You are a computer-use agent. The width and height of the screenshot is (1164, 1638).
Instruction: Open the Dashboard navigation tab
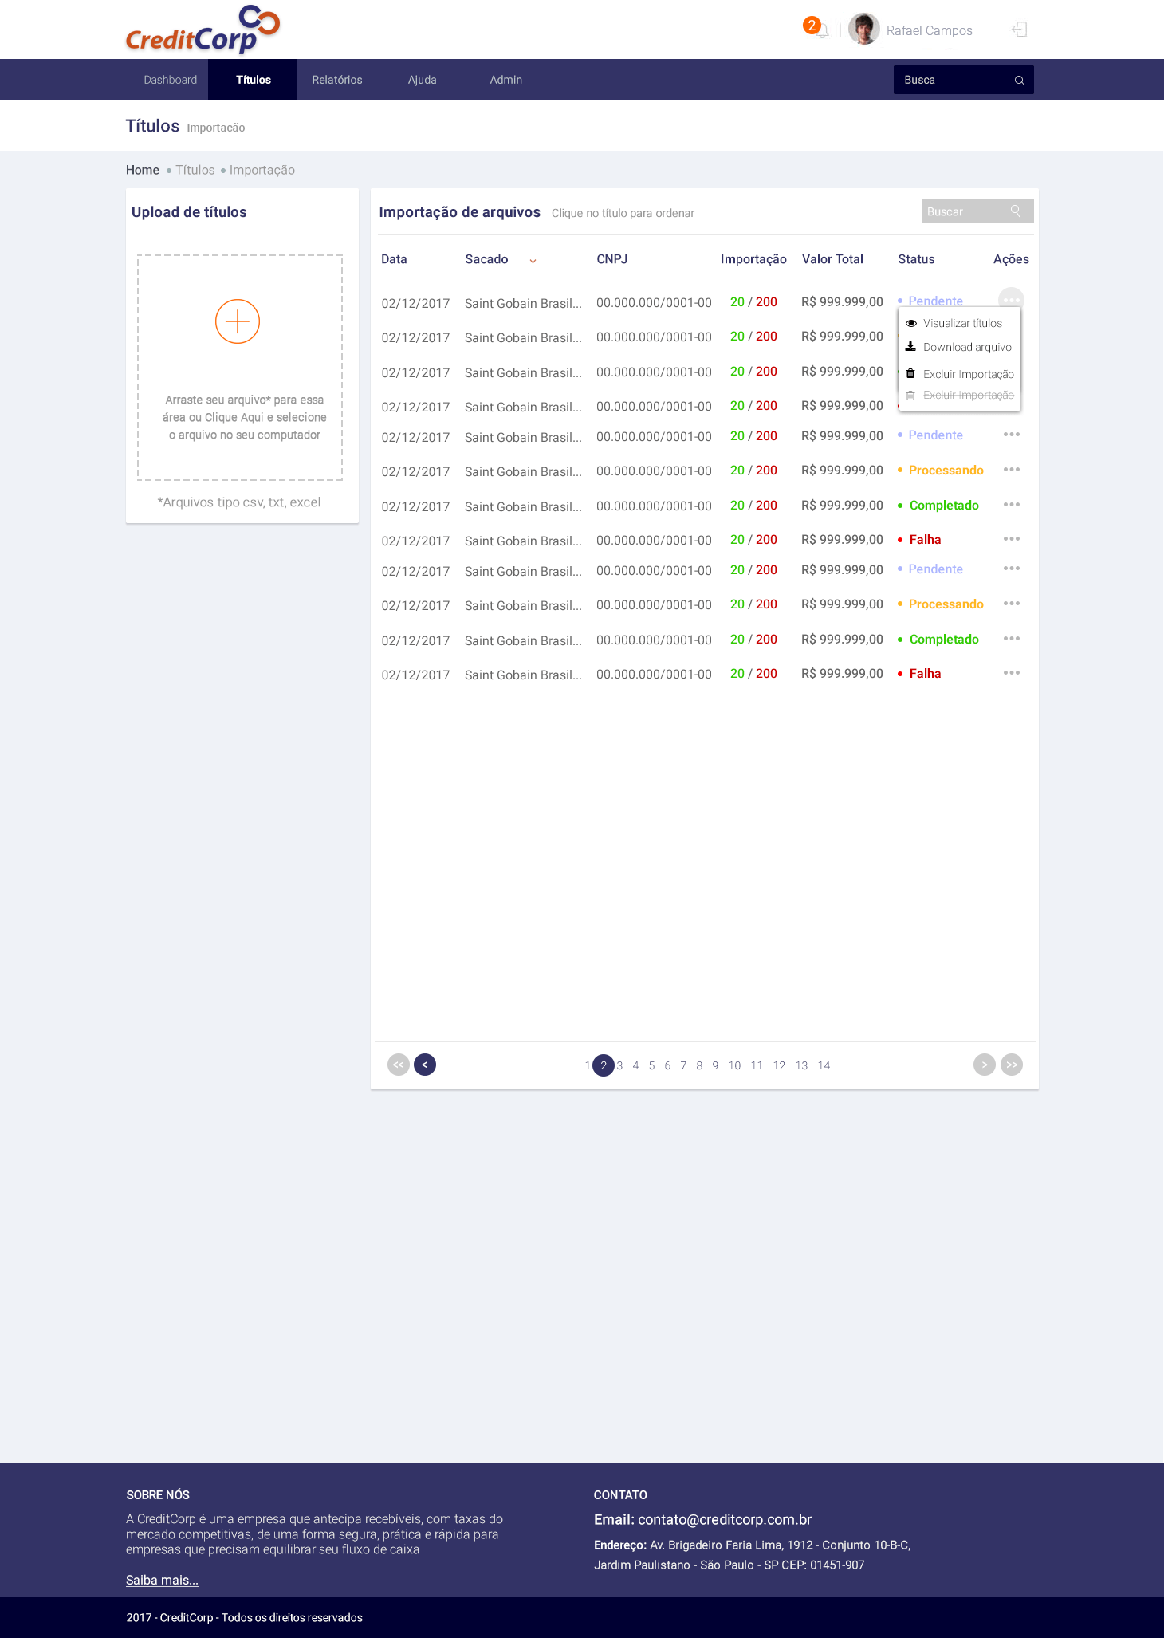point(170,80)
